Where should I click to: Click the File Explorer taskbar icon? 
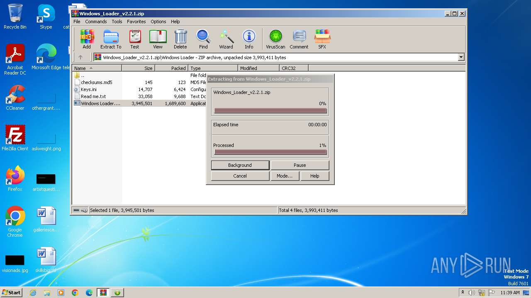point(47,293)
